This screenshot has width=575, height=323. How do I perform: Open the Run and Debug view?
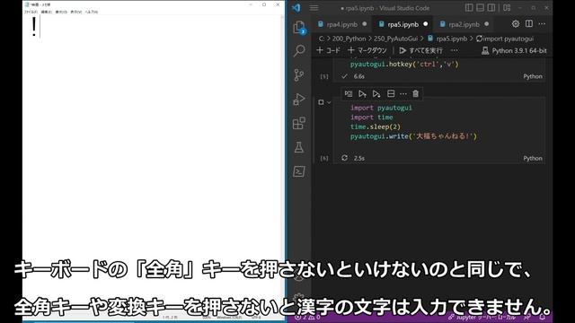click(299, 100)
